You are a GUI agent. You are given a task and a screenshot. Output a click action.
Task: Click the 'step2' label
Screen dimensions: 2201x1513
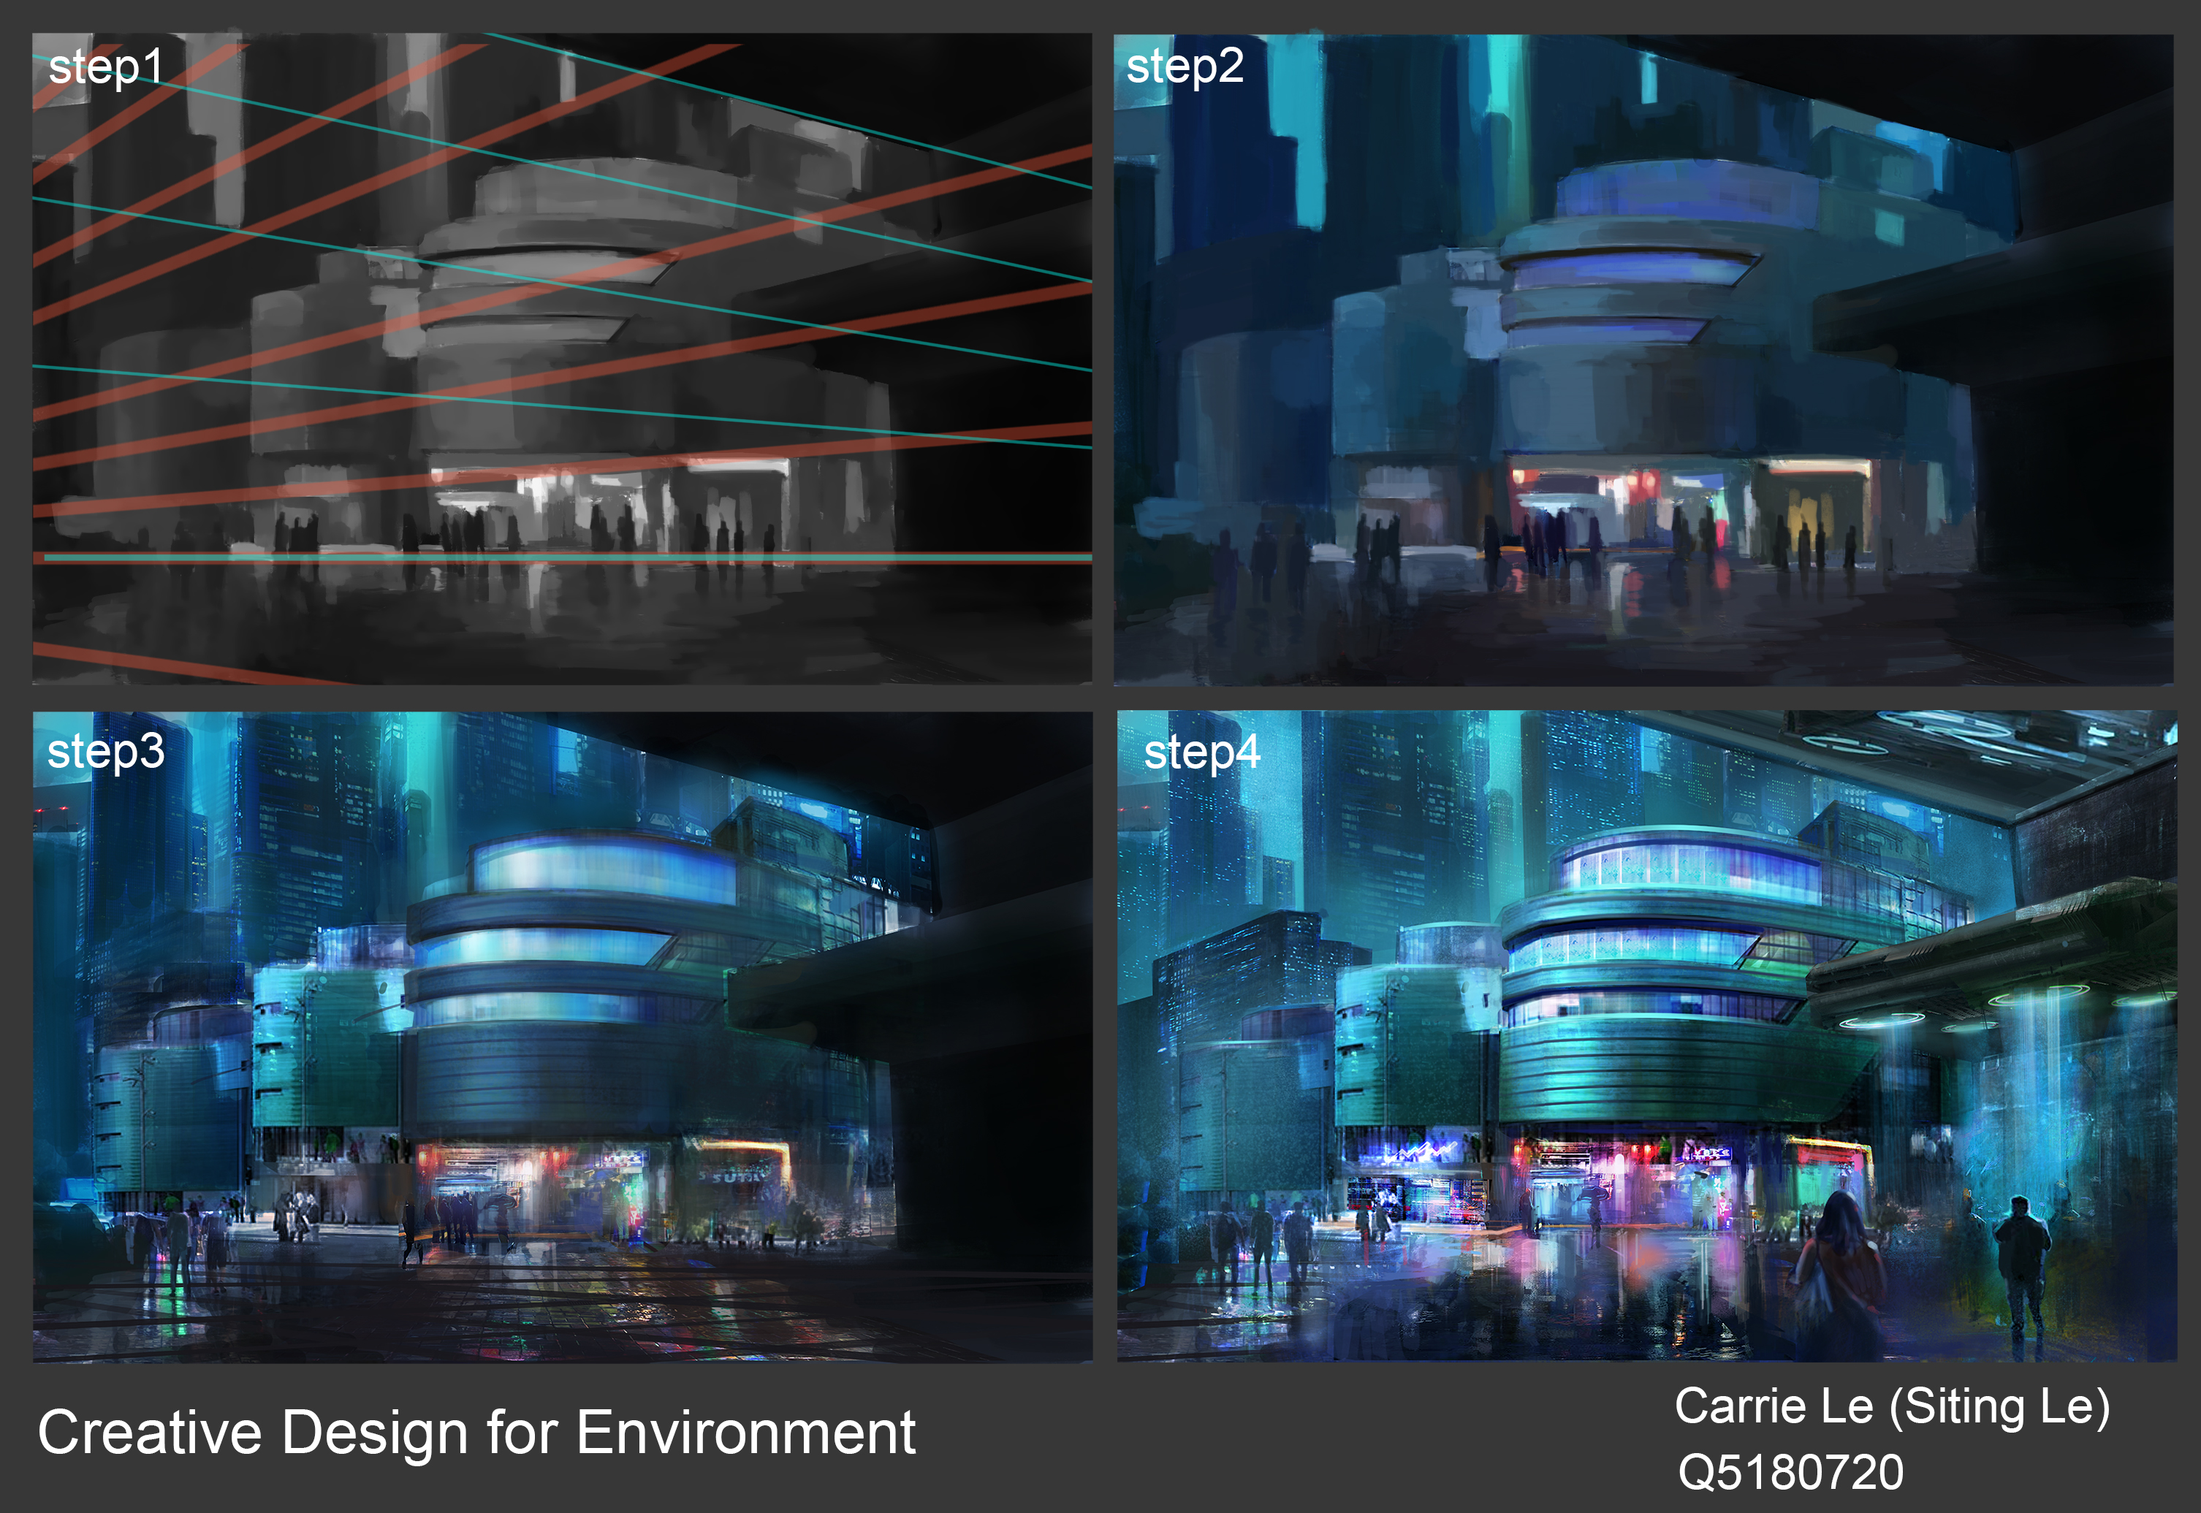pos(1185,67)
